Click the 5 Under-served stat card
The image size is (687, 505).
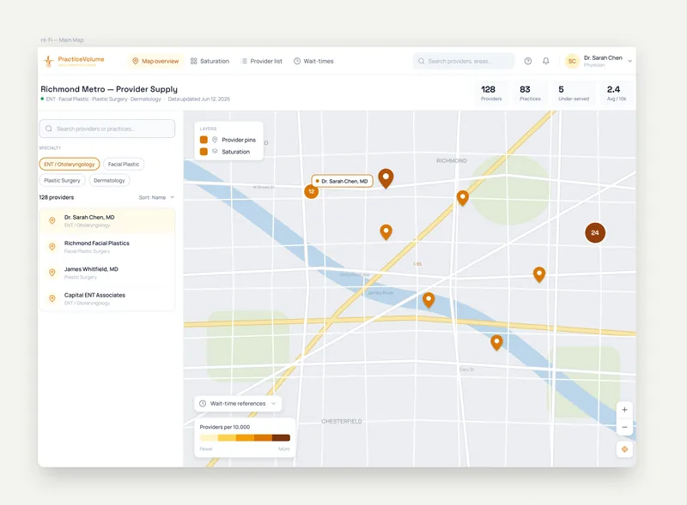coord(573,93)
